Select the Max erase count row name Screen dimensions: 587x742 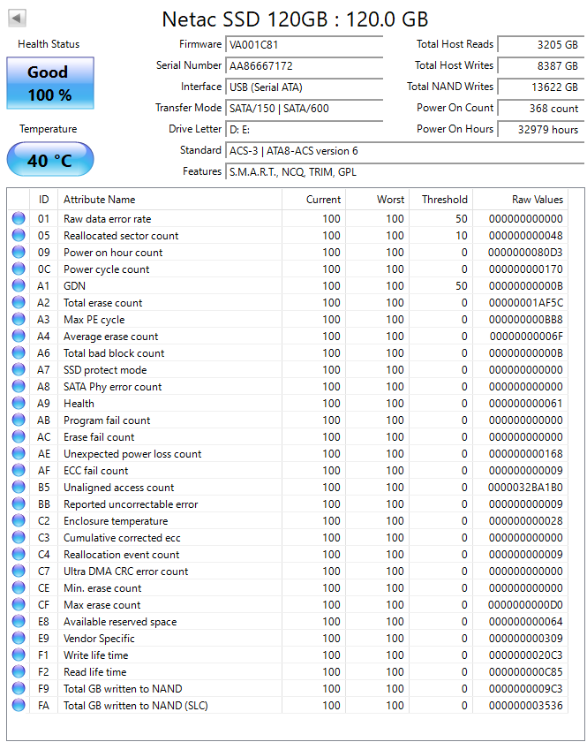102,605
